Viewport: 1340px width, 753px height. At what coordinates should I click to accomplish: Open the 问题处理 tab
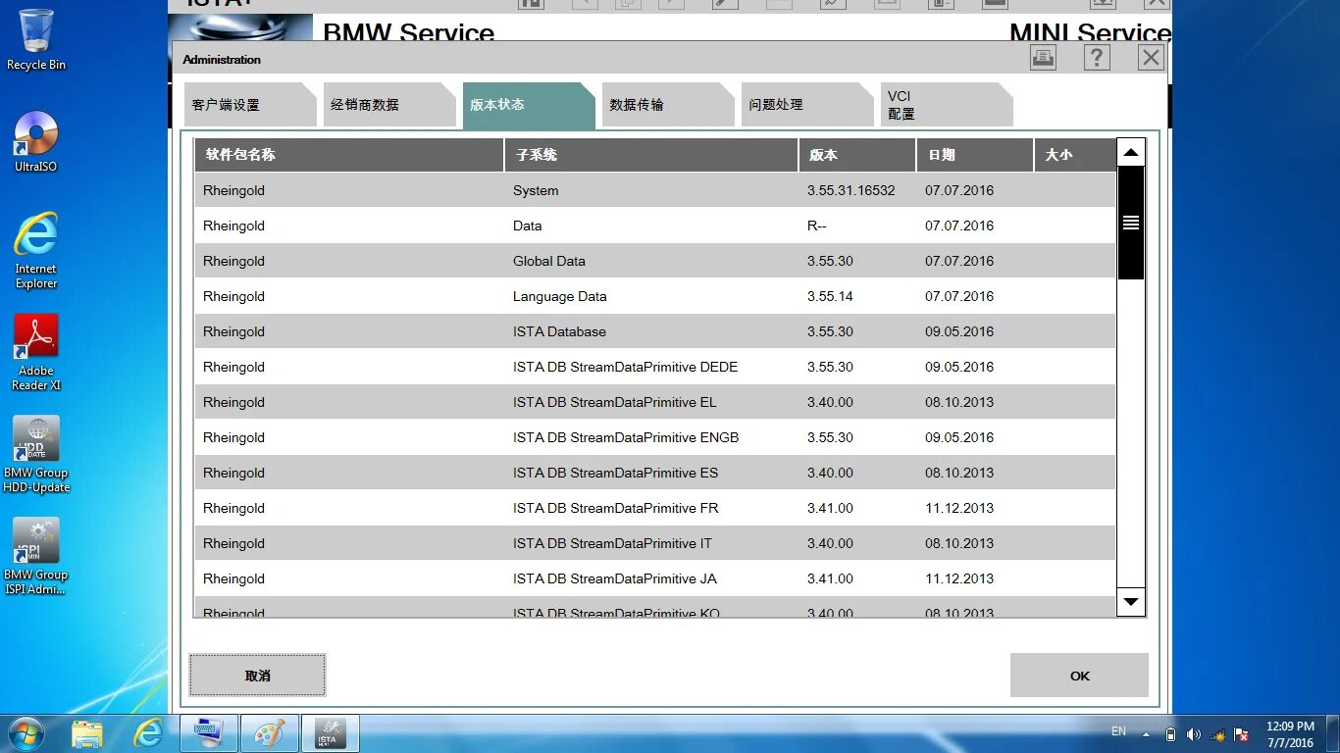click(807, 105)
